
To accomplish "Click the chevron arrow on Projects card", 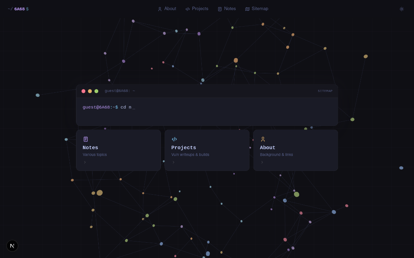I will coord(173,162).
